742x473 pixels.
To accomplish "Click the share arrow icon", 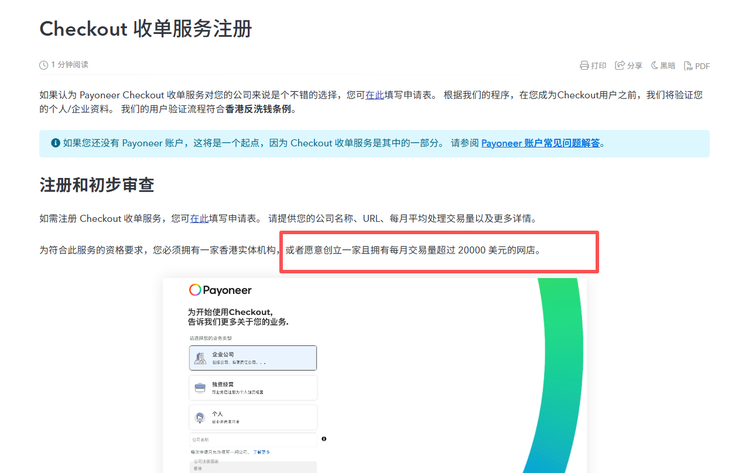I will (620, 66).
